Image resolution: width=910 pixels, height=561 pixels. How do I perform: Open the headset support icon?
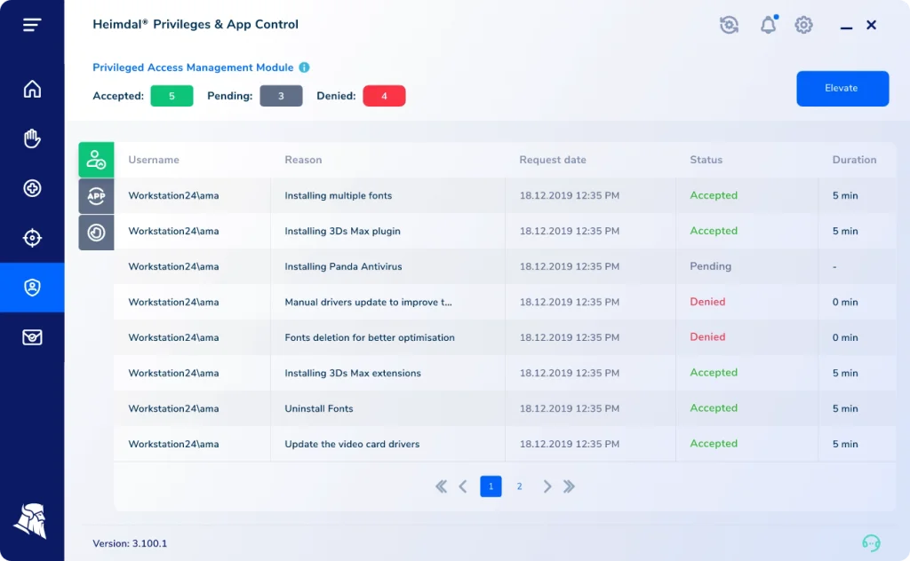871,542
